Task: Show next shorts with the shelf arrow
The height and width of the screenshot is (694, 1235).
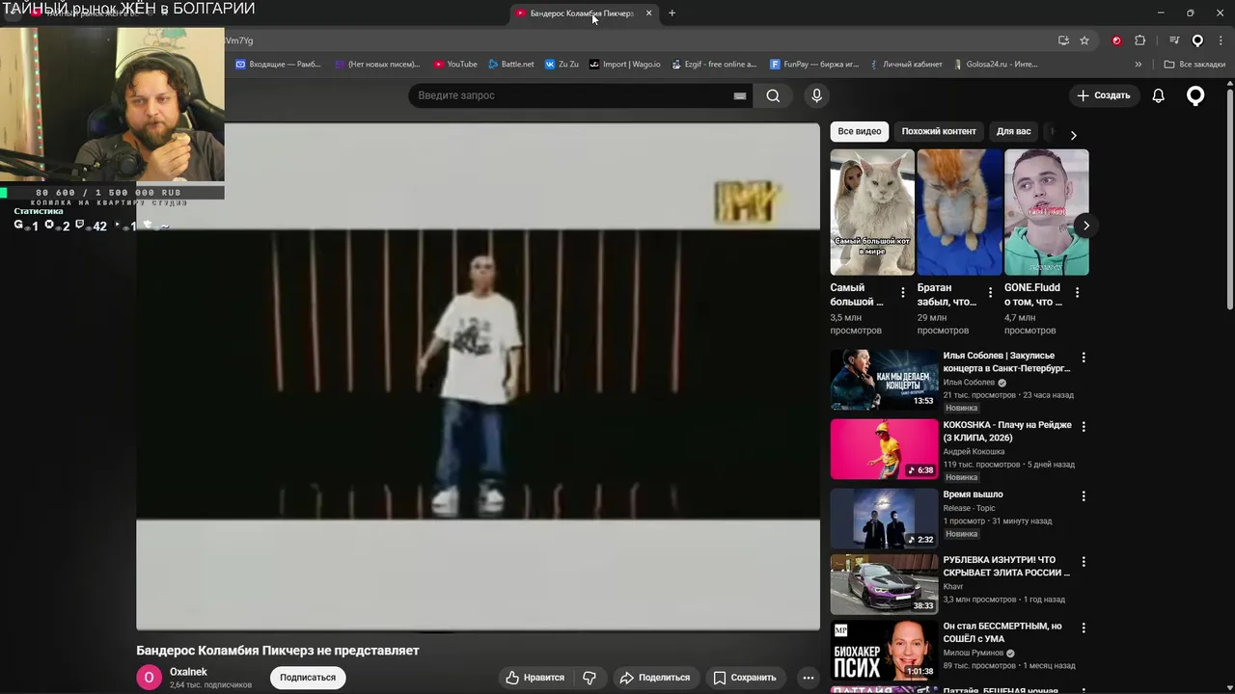Action: pyautogui.click(x=1085, y=226)
